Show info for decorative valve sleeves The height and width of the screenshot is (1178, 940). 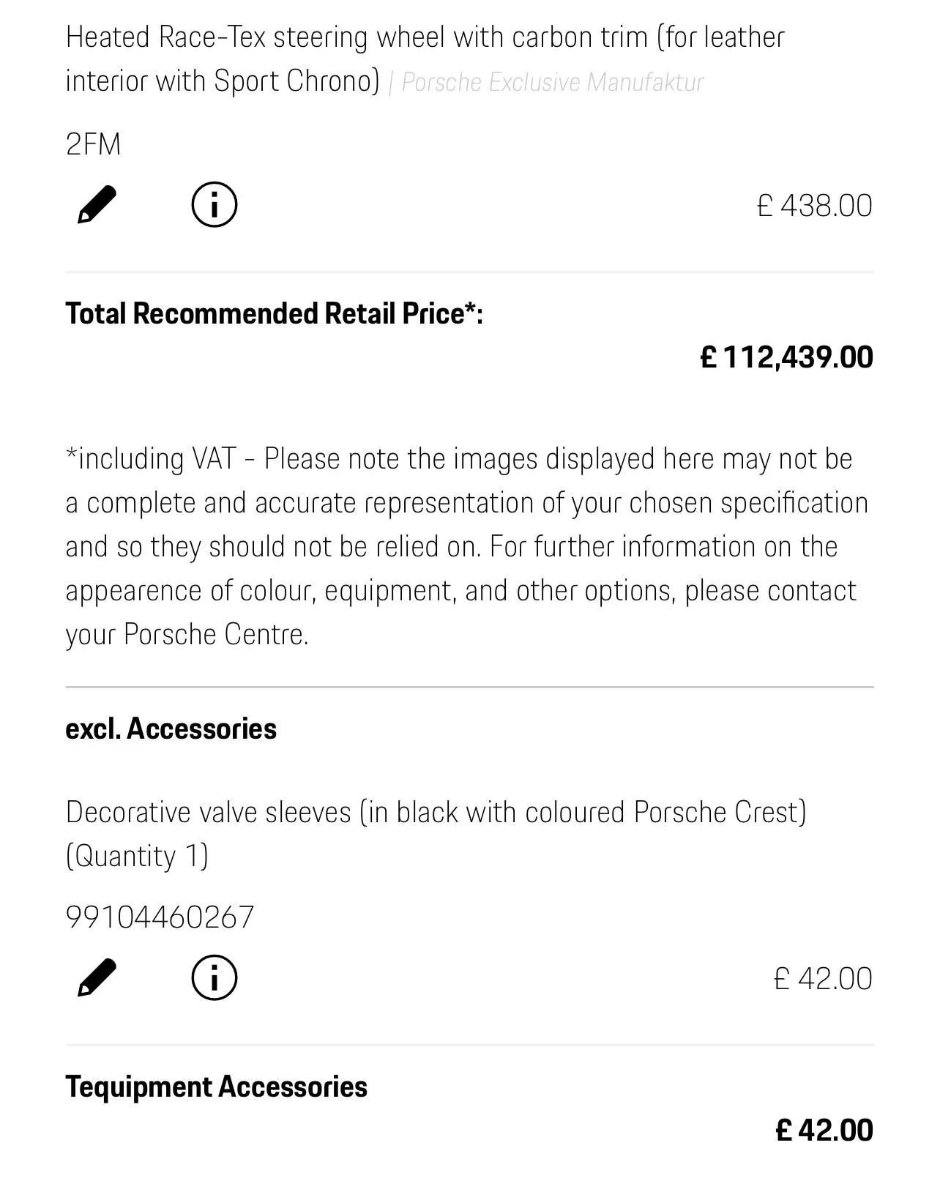(215, 978)
